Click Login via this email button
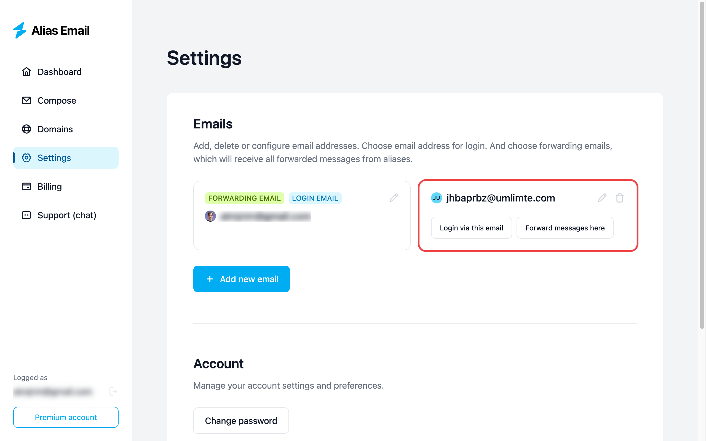Viewport: 706px width, 441px height. (471, 228)
